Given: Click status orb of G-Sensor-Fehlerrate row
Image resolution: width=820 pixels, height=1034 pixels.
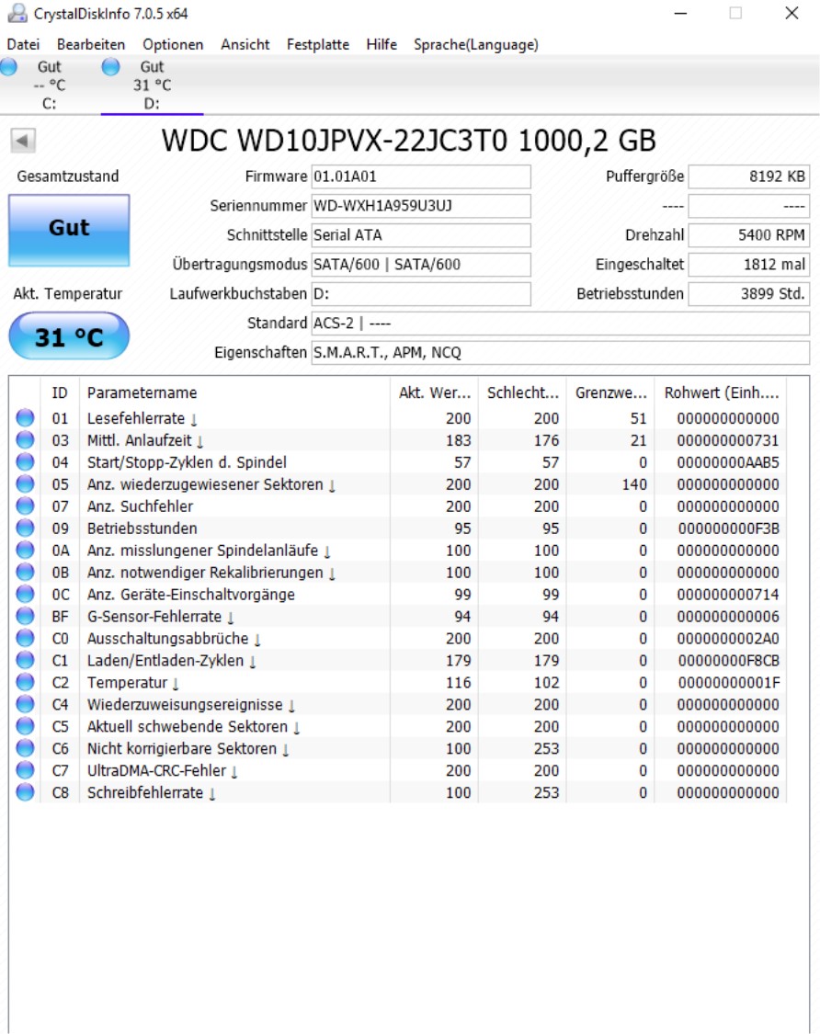Looking at the screenshot, I should click(25, 616).
